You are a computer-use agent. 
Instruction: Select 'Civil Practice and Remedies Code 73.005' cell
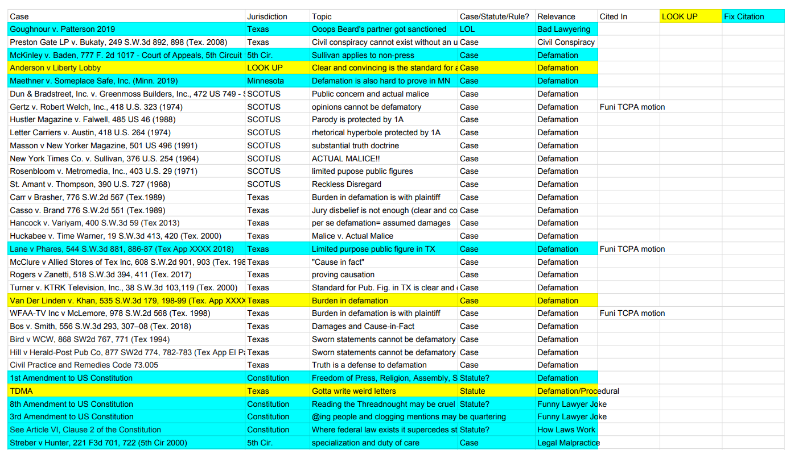click(126, 365)
